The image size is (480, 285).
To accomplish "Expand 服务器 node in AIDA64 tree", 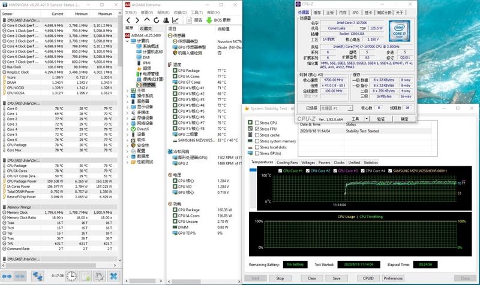I will pyautogui.click(x=127, y=101).
